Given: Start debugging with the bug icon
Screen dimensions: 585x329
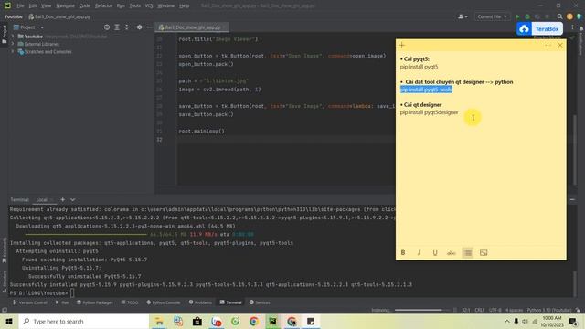Looking at the screenshot, I should 527,16.
